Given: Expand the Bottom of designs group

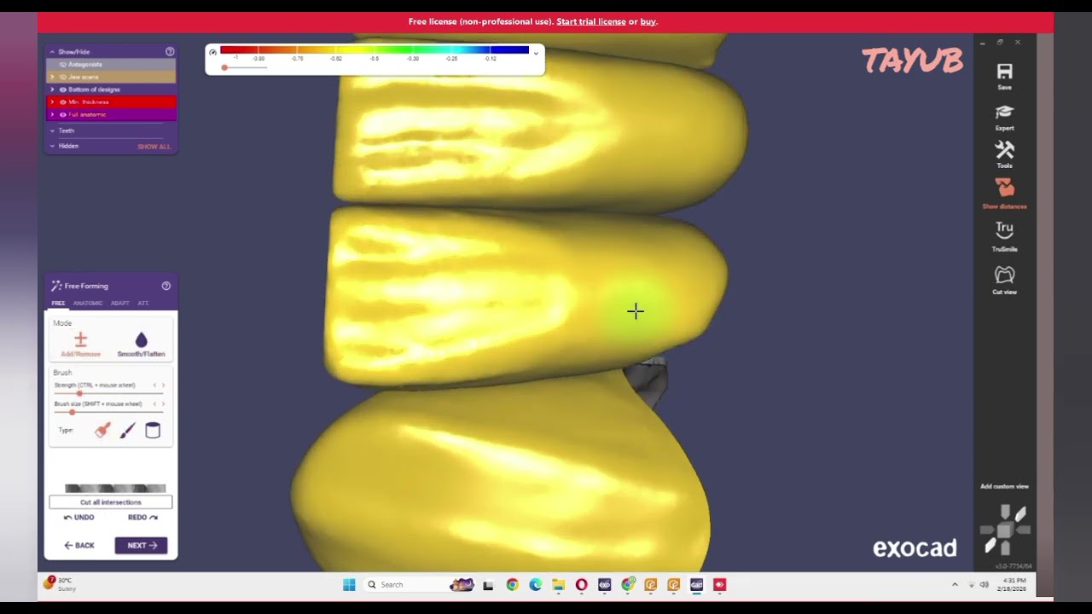Looking at the screenshot, I should point(52,90).
